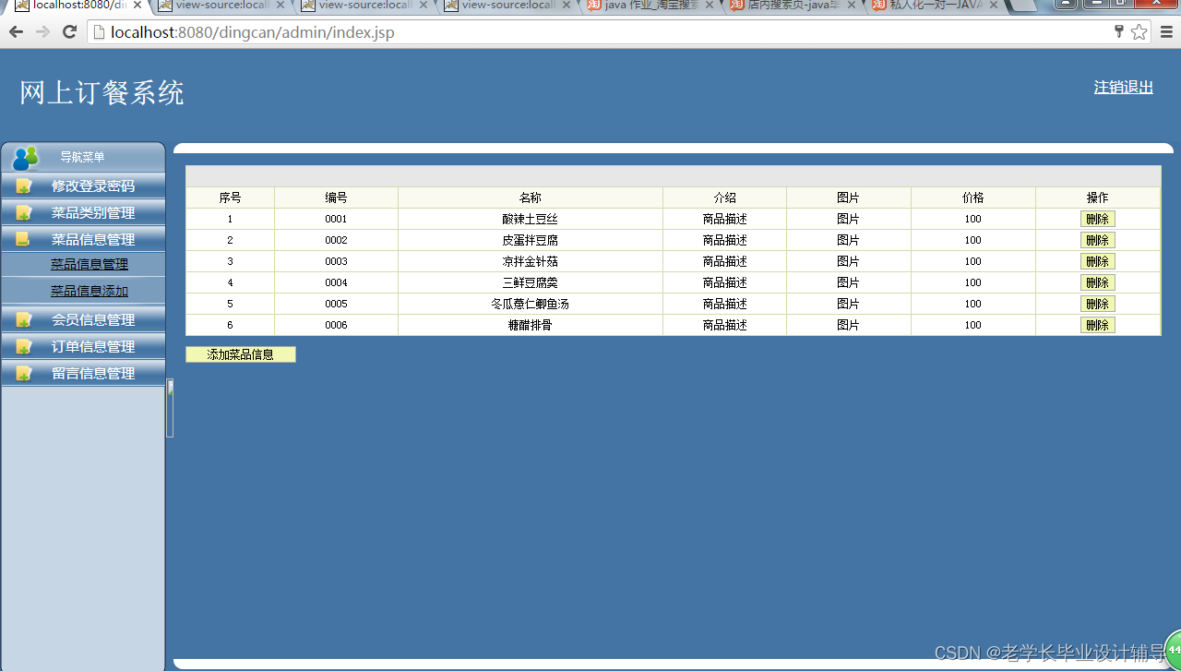This screenshot has width=1181, height=671.
Task: Expand the 会员信息管理 menu section
Action: pos(83,319)
